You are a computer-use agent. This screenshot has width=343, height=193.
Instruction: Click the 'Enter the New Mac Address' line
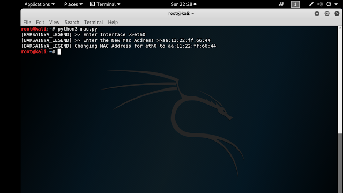coord(116,40)
